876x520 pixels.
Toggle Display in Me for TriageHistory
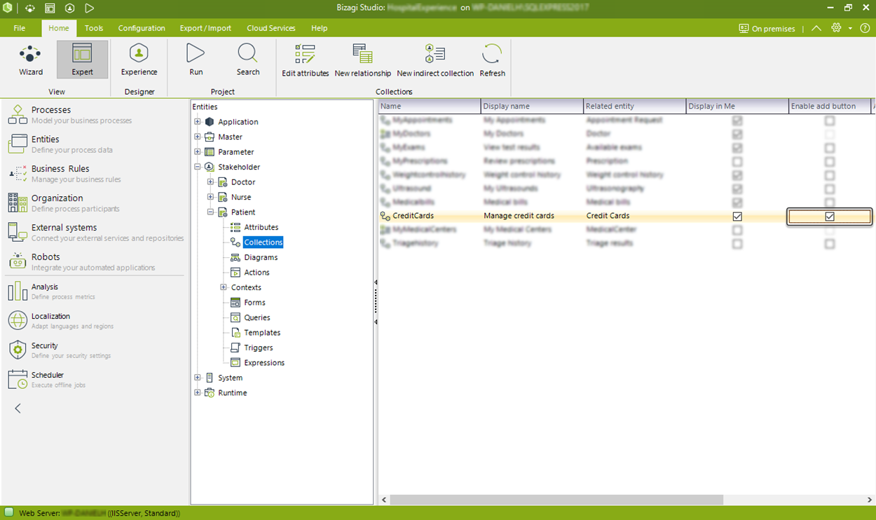pyautogui.click(x=737, y=244)
